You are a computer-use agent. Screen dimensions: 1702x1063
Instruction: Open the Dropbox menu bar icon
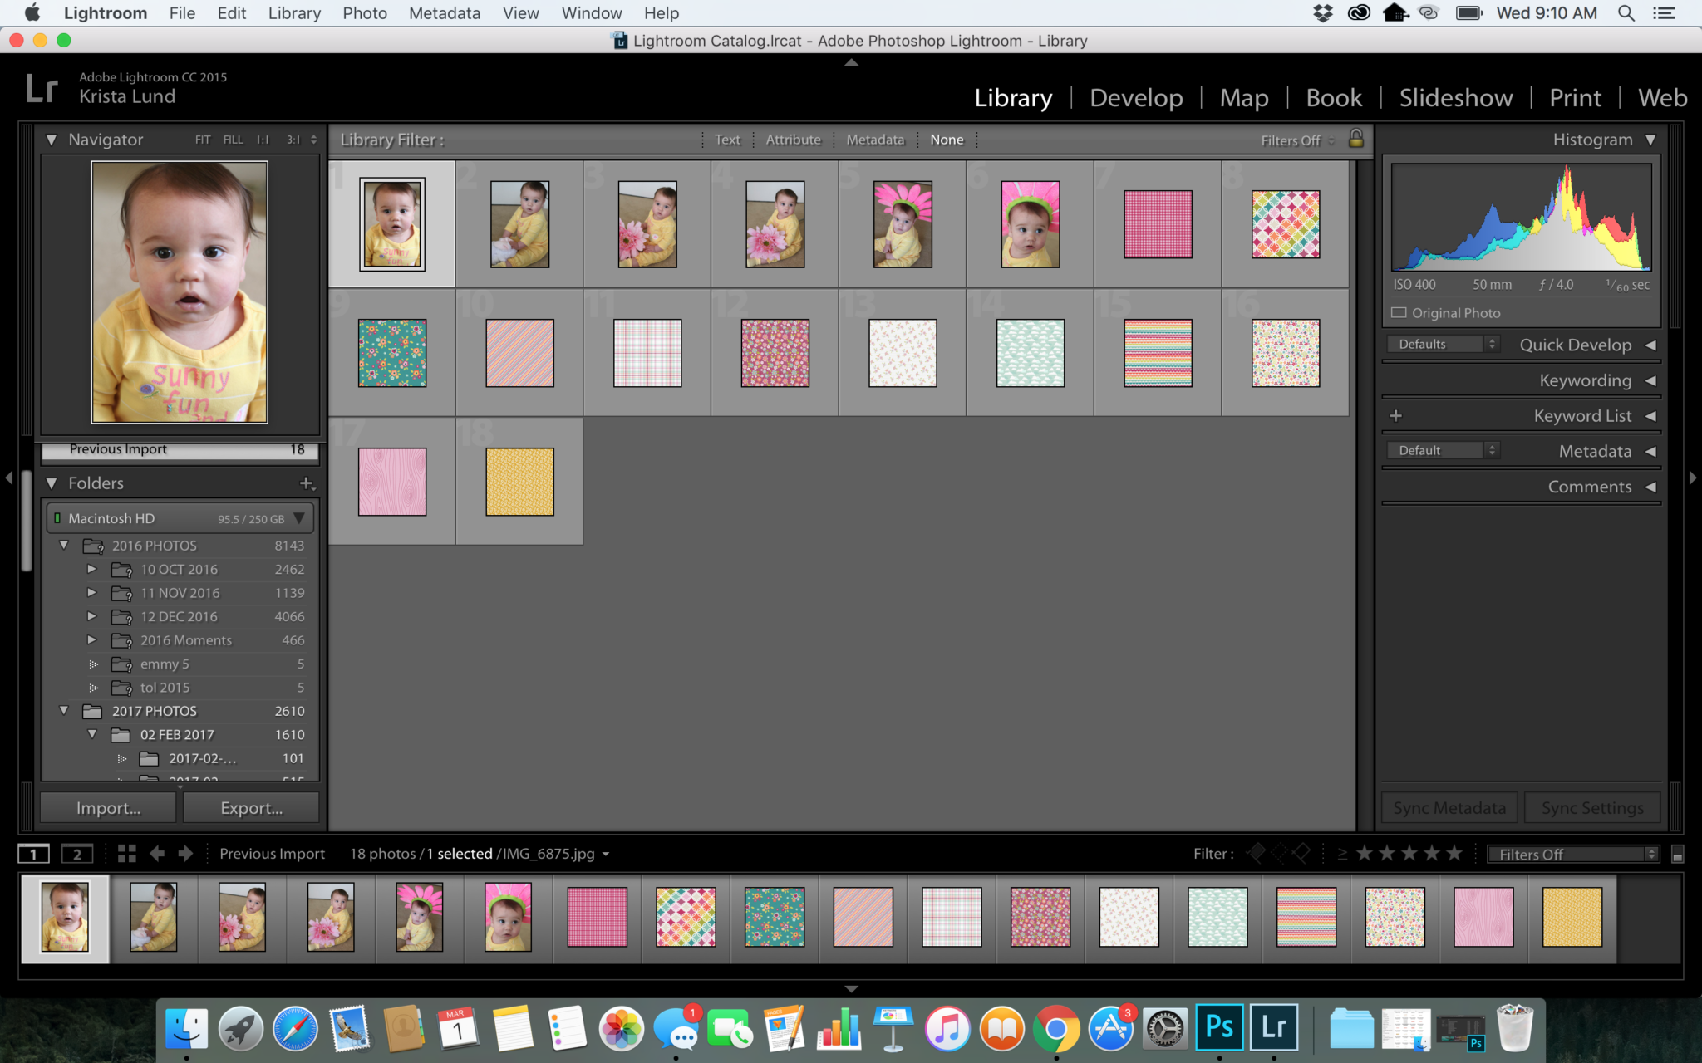point(1322,13)
